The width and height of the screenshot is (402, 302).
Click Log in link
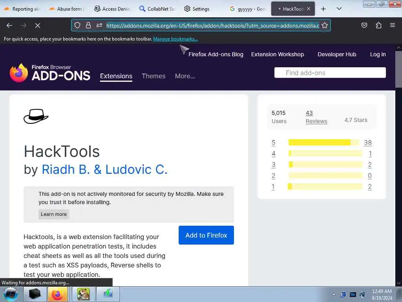tap(378, 54)
